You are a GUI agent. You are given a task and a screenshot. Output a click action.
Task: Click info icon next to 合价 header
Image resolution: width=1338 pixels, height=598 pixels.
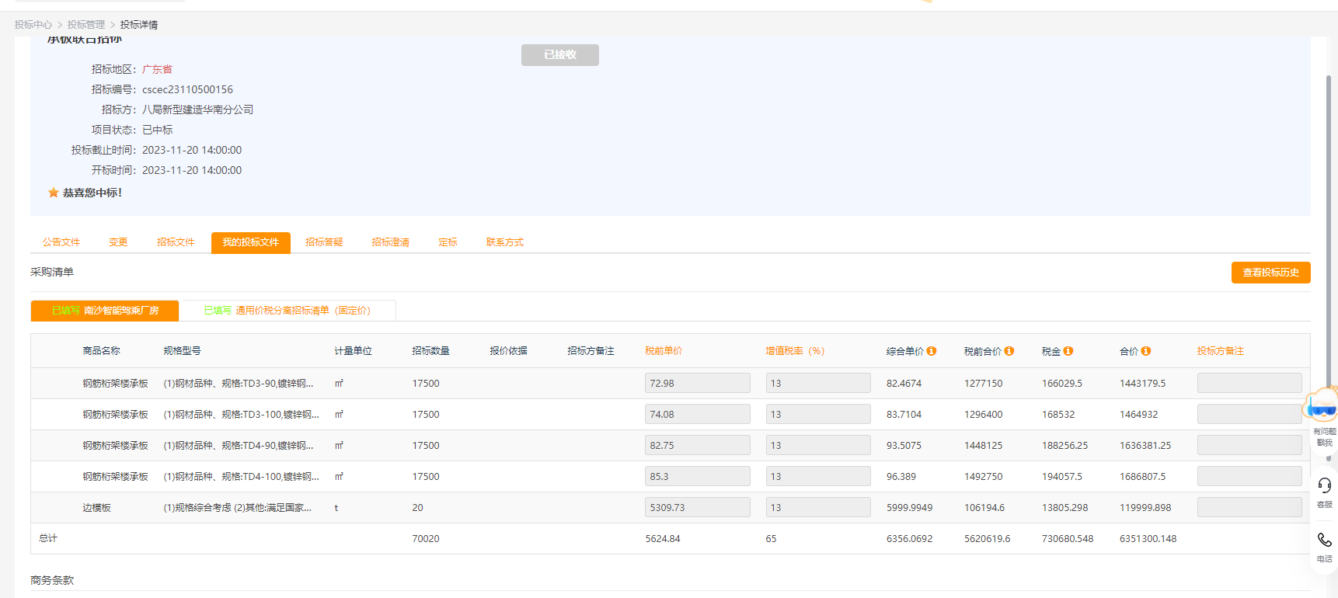(1146, 351)
